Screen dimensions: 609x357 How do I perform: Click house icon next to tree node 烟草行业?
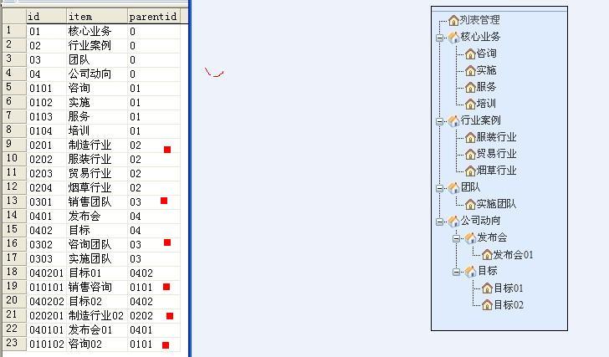click(x=470, y=171)
